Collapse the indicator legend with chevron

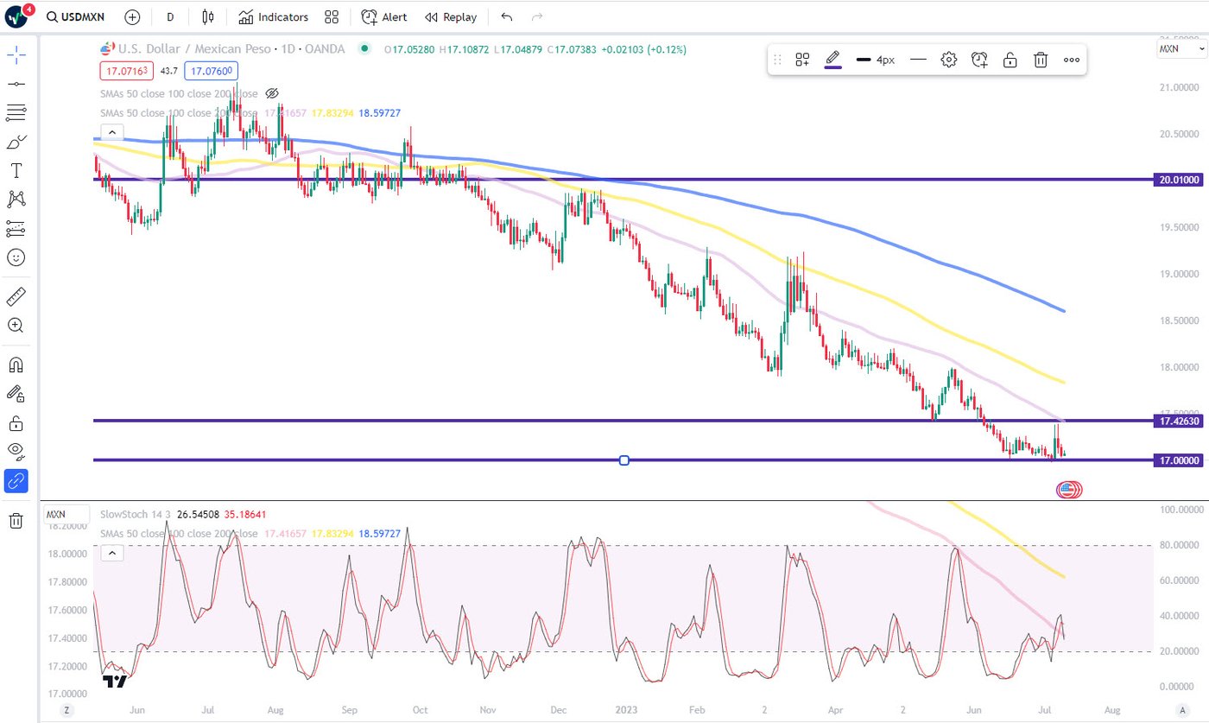pos(112,132)
